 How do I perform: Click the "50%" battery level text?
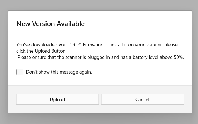(178, 57)
